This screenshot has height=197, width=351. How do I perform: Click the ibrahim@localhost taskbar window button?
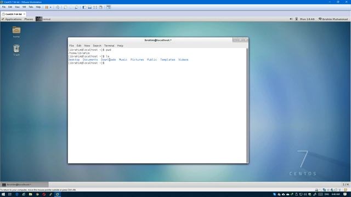[x=24, y=184]
